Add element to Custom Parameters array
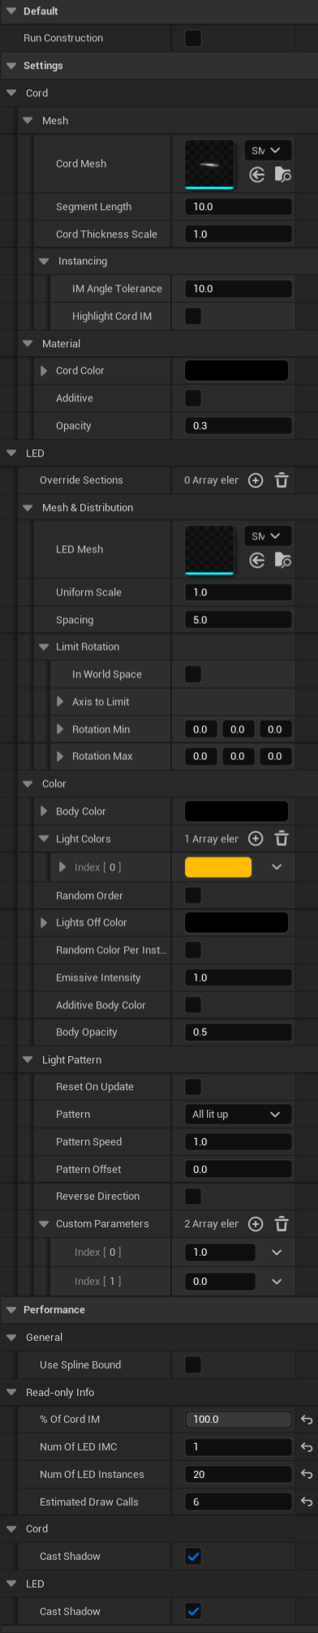318x1633 pixels. pos(256,1223)
